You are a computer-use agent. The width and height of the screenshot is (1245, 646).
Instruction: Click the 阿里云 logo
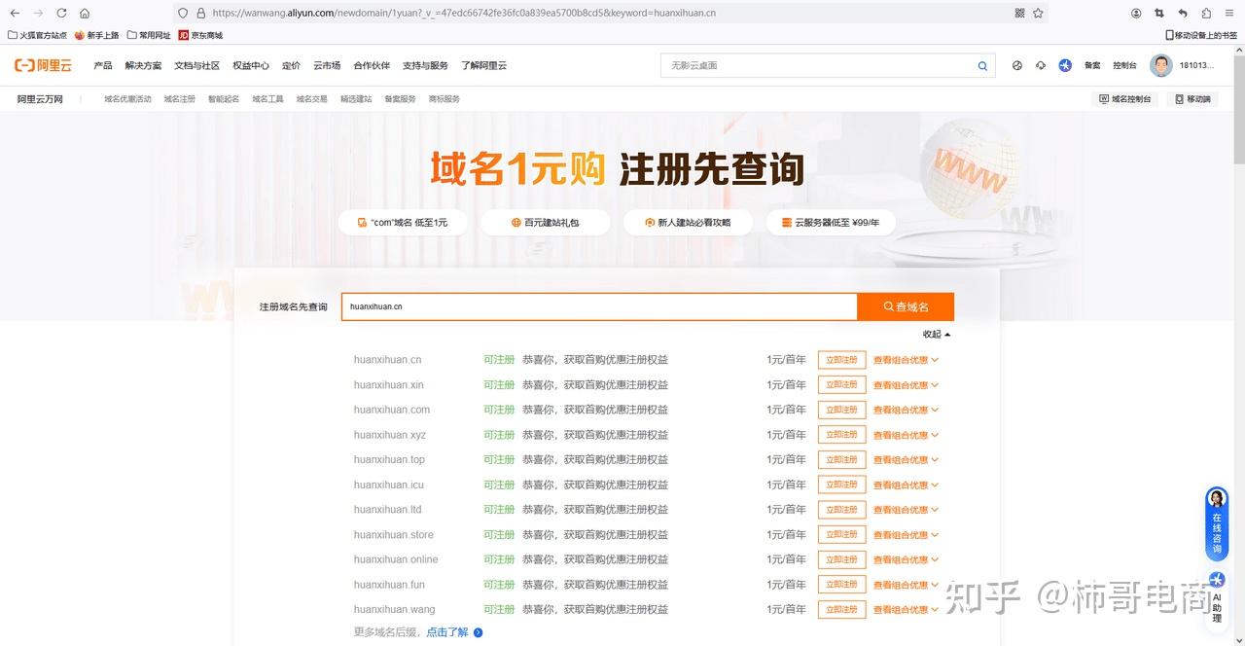click(43, 65)
